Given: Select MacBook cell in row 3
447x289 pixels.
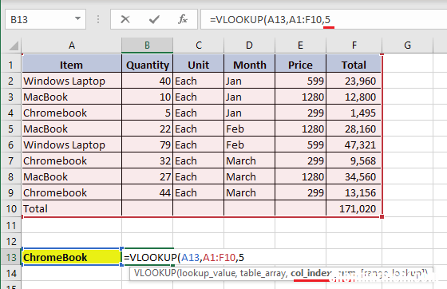Looking at the screenshot, I should point(72,97).
